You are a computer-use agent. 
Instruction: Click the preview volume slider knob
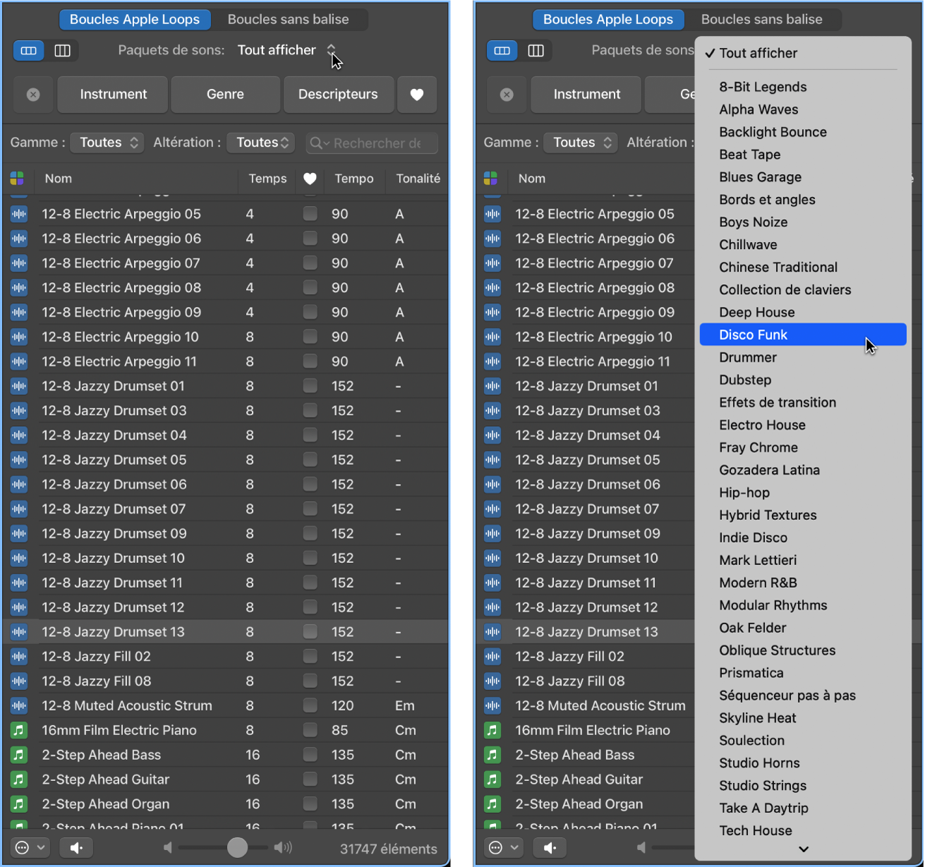coord(238,847)
